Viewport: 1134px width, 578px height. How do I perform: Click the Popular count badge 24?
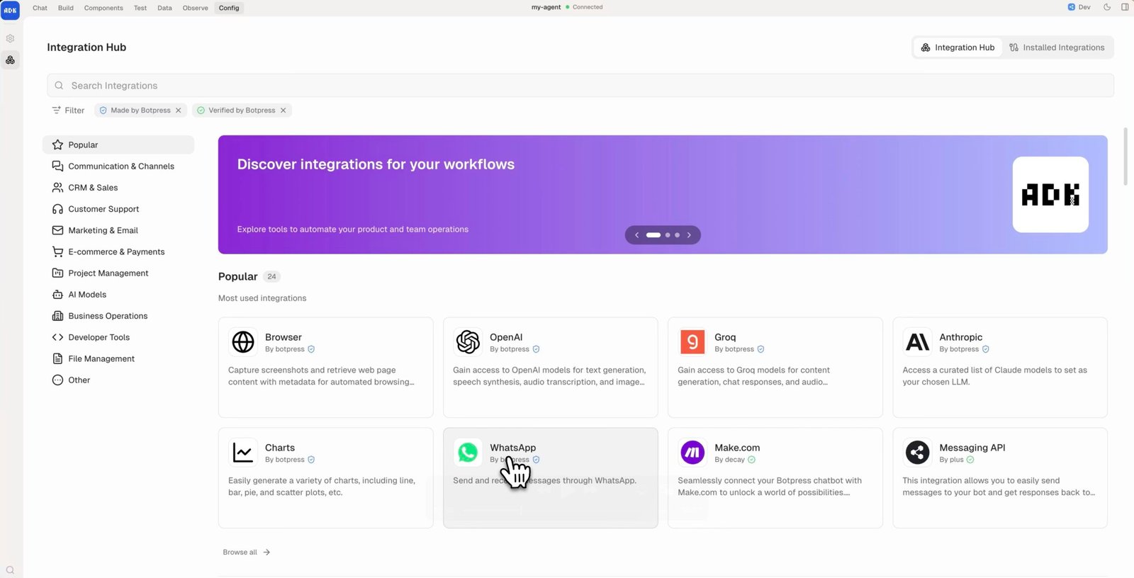tap(271, 277)
